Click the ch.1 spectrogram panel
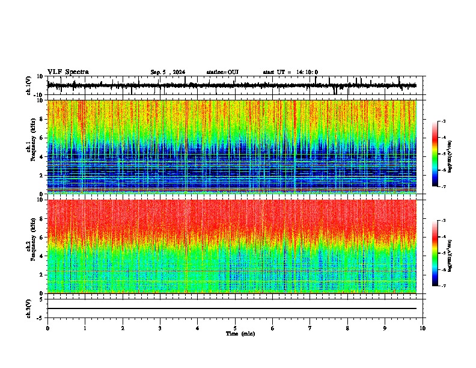The width and height of the screenshot is (476, 368). click(x=232, y=147)
